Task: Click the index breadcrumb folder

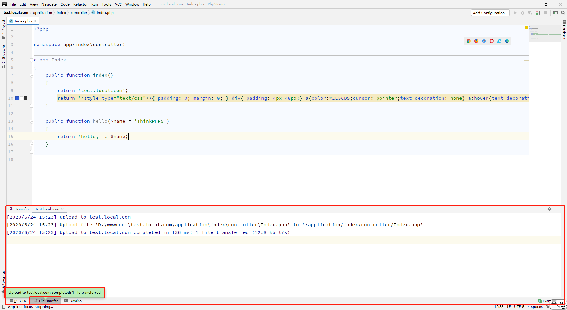Action: (x=61, y=12)
